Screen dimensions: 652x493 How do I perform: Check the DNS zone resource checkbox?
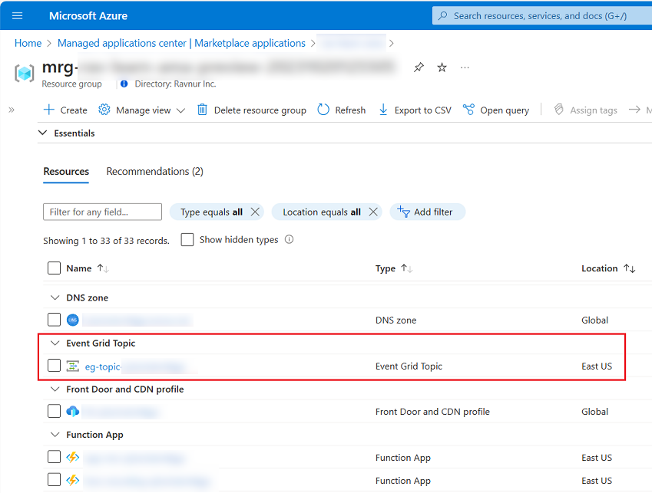tap(54, 320)
